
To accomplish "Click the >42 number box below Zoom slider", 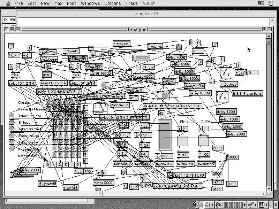I will click(167, 156).
